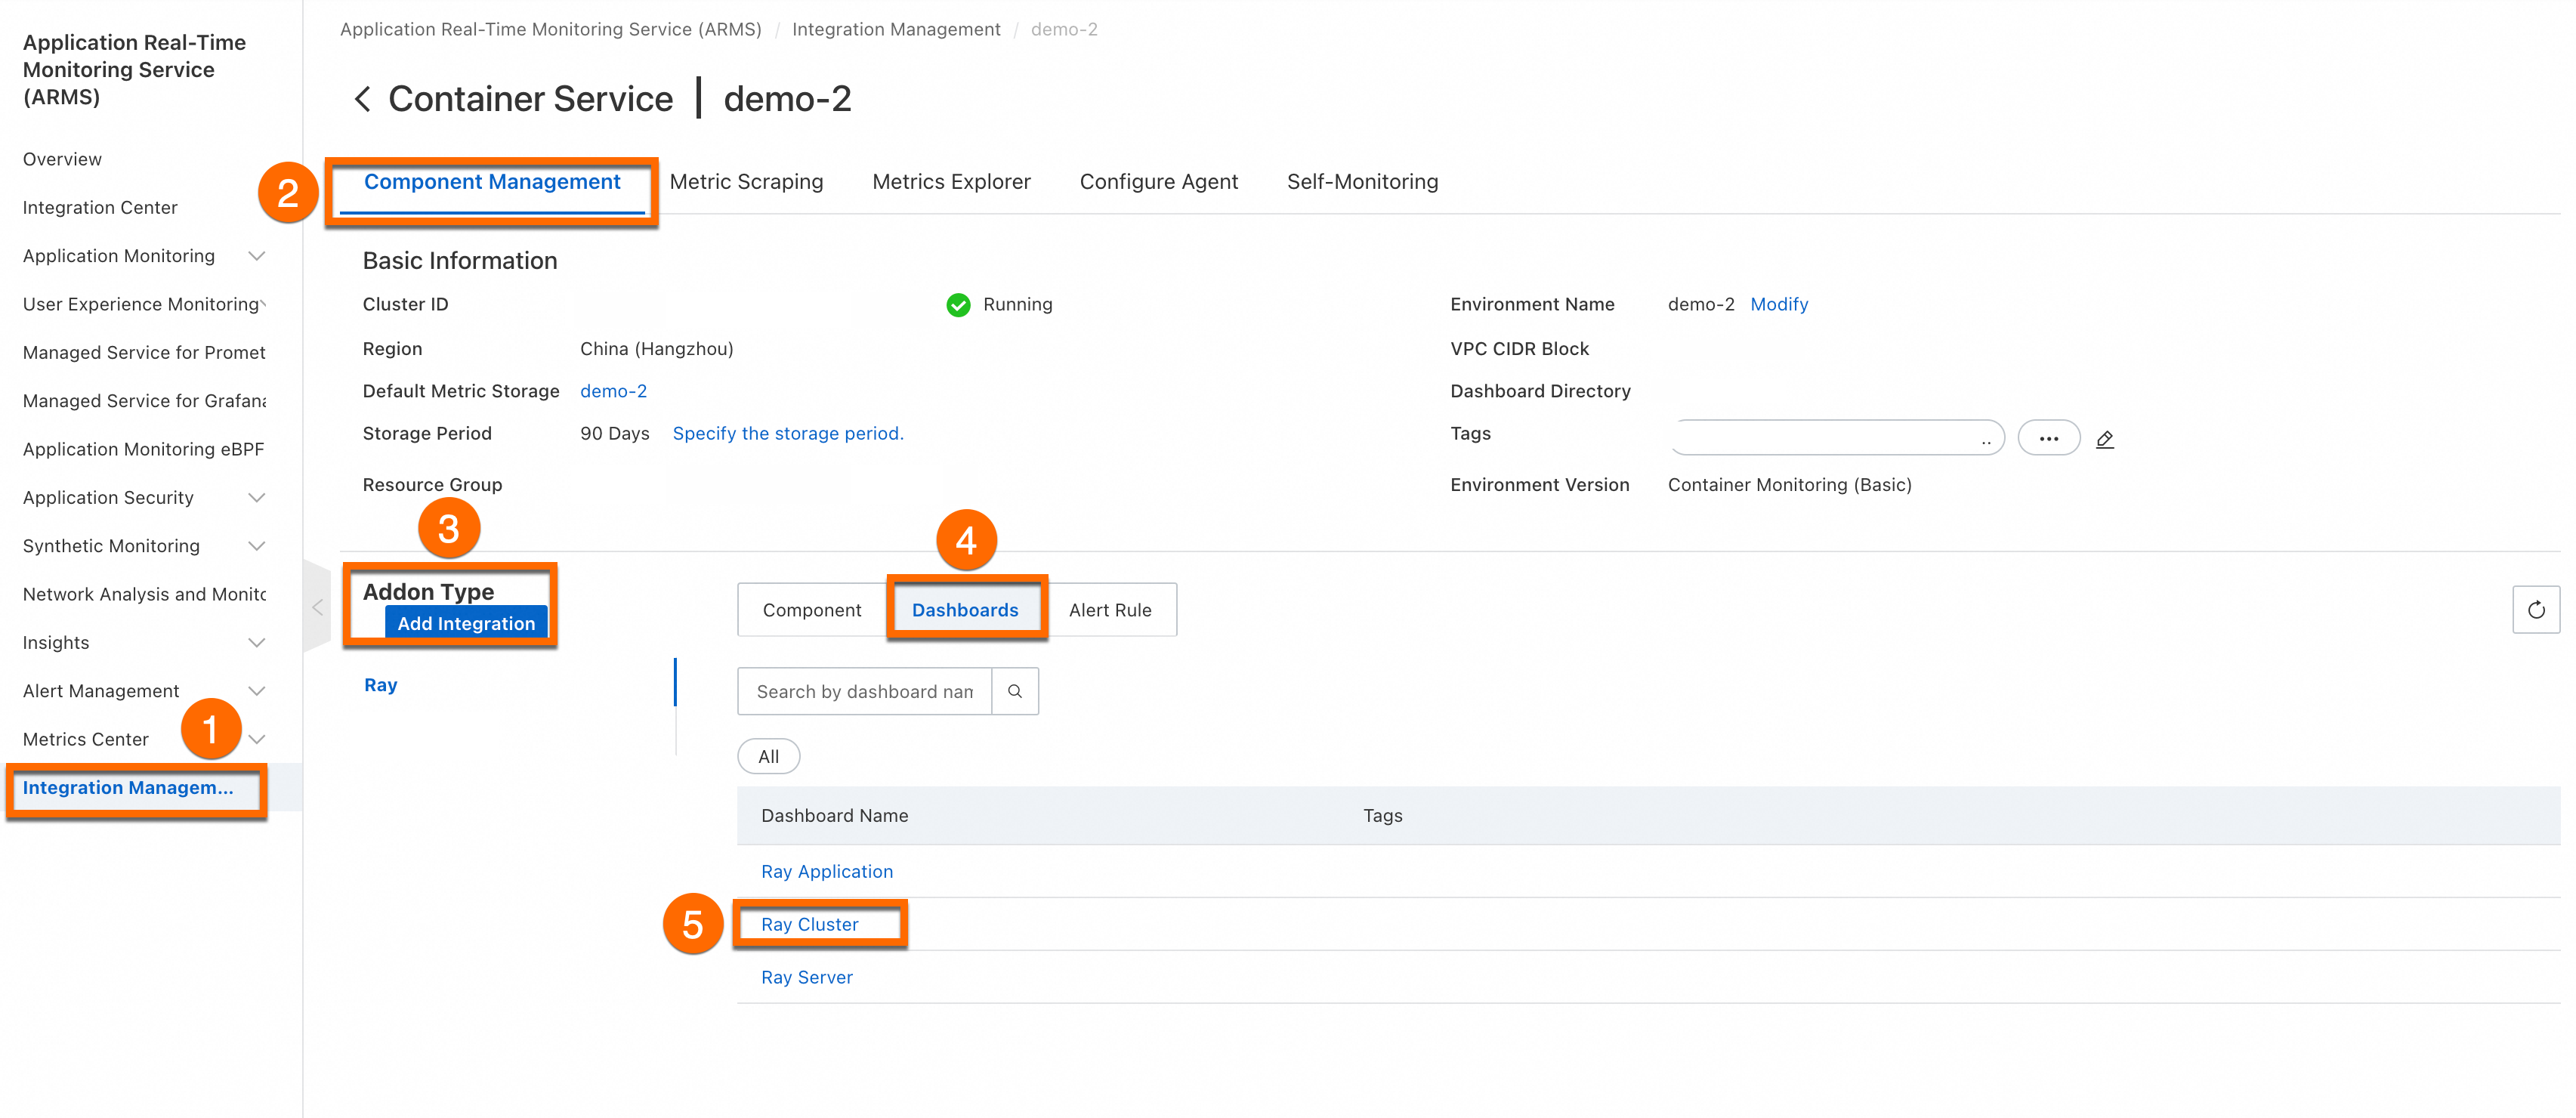Viewport: 2576px width, 1118px height.
Task: Open the Metric Scraping tab
Action: click(746, 182)
